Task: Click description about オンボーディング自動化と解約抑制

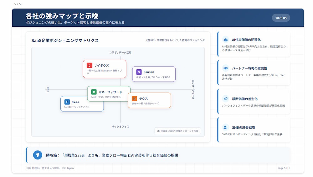Action: pos(252,134)
